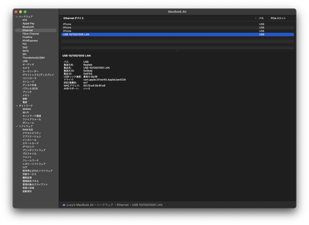Click Ethernet in the bottom path bar
Viewport: 309px width, 225px height.
(122, 205)
